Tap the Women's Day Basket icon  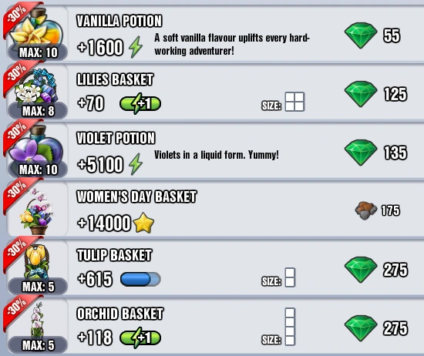(37, 211)
